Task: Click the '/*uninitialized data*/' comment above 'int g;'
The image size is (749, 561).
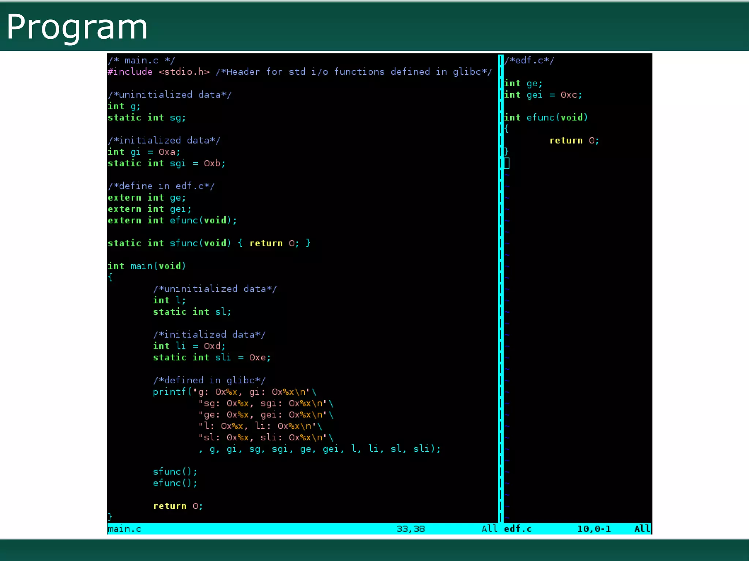Action: tap(170, 95)
